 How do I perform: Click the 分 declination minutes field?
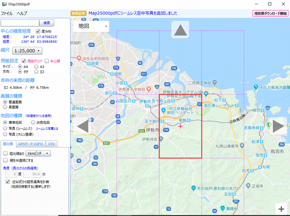pos(32,174)
